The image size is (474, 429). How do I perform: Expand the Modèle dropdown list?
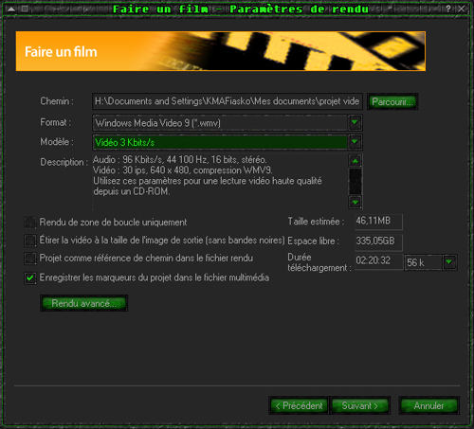355,142
